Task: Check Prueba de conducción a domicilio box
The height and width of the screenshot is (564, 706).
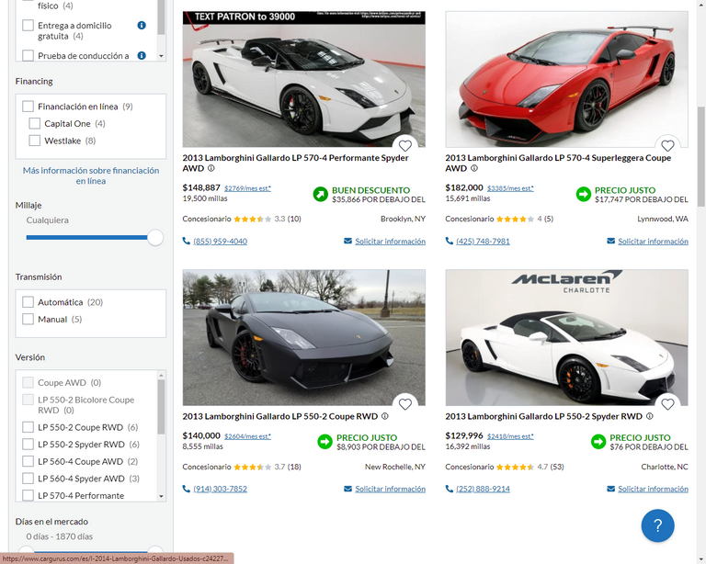Action: 28,56
